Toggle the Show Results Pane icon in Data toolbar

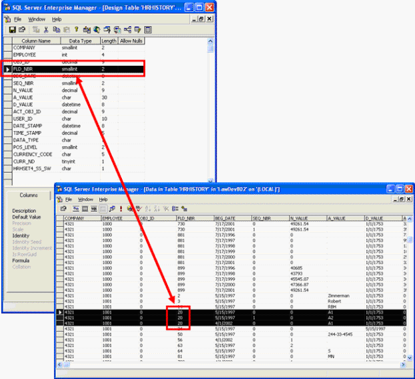point(103,209)
